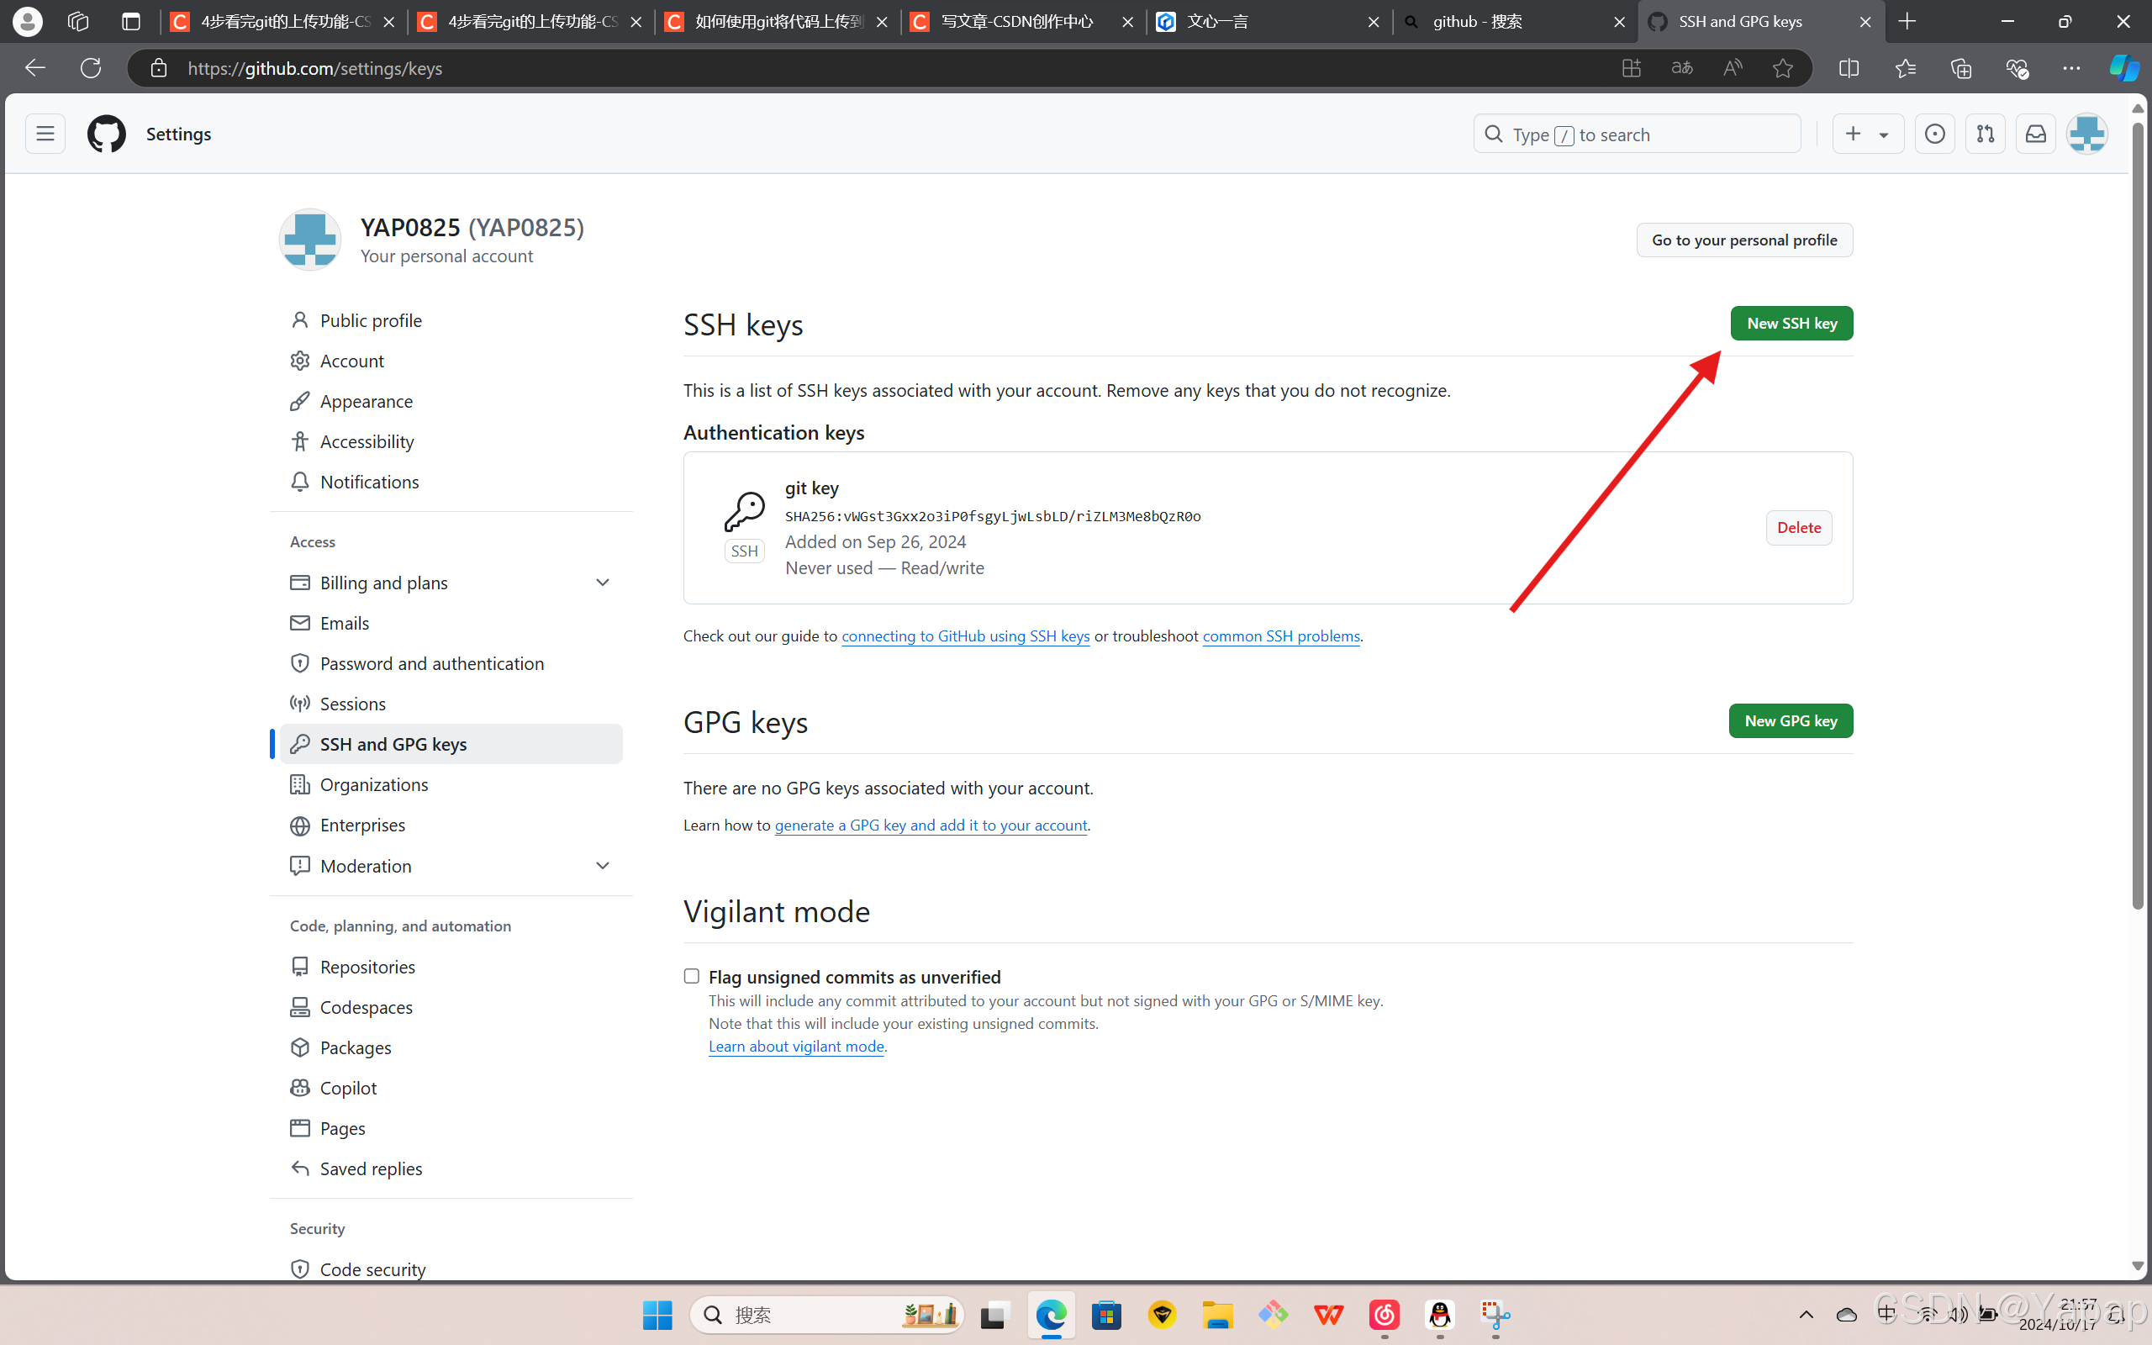Image resolution: width=2152 pixels, height=1345 pixels.
Task: Open the Pull requests icon in header
Action: pyautogui.click(x=1985, y=134)
